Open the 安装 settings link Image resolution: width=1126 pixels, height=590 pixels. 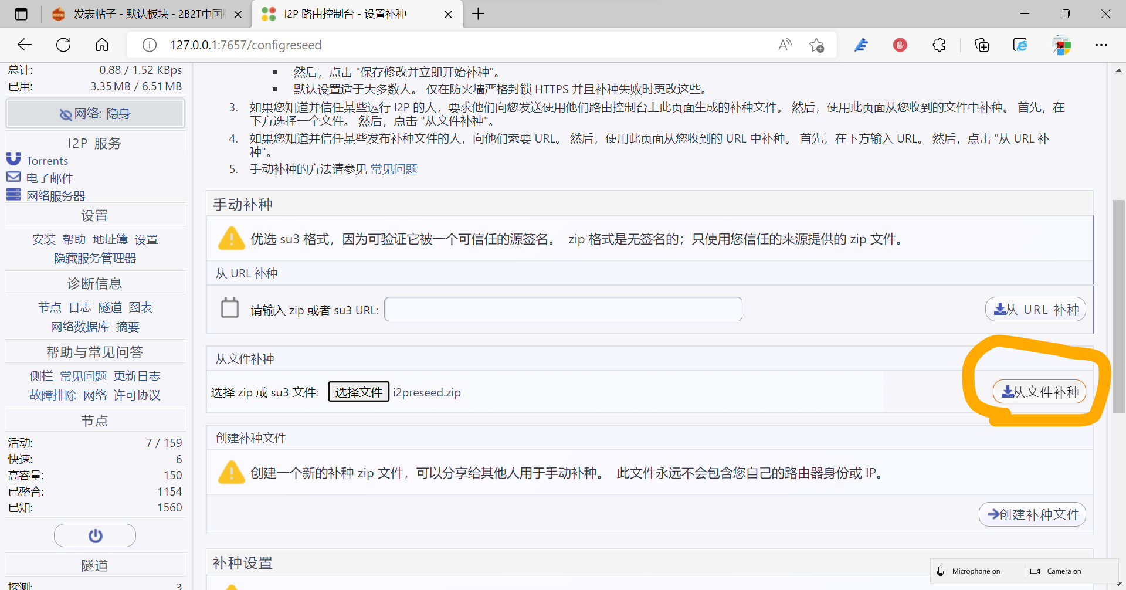[x=44, y=239]
